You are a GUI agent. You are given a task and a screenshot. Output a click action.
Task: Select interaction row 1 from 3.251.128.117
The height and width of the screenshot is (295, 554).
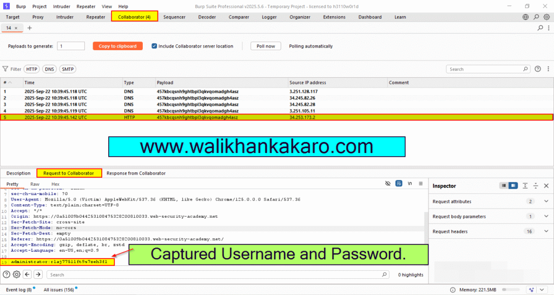coord(276,91)
